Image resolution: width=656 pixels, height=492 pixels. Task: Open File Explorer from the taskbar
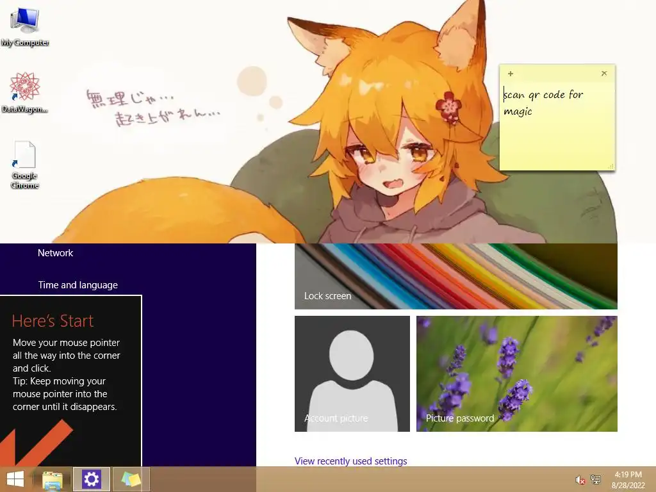(x=53, y=479)
